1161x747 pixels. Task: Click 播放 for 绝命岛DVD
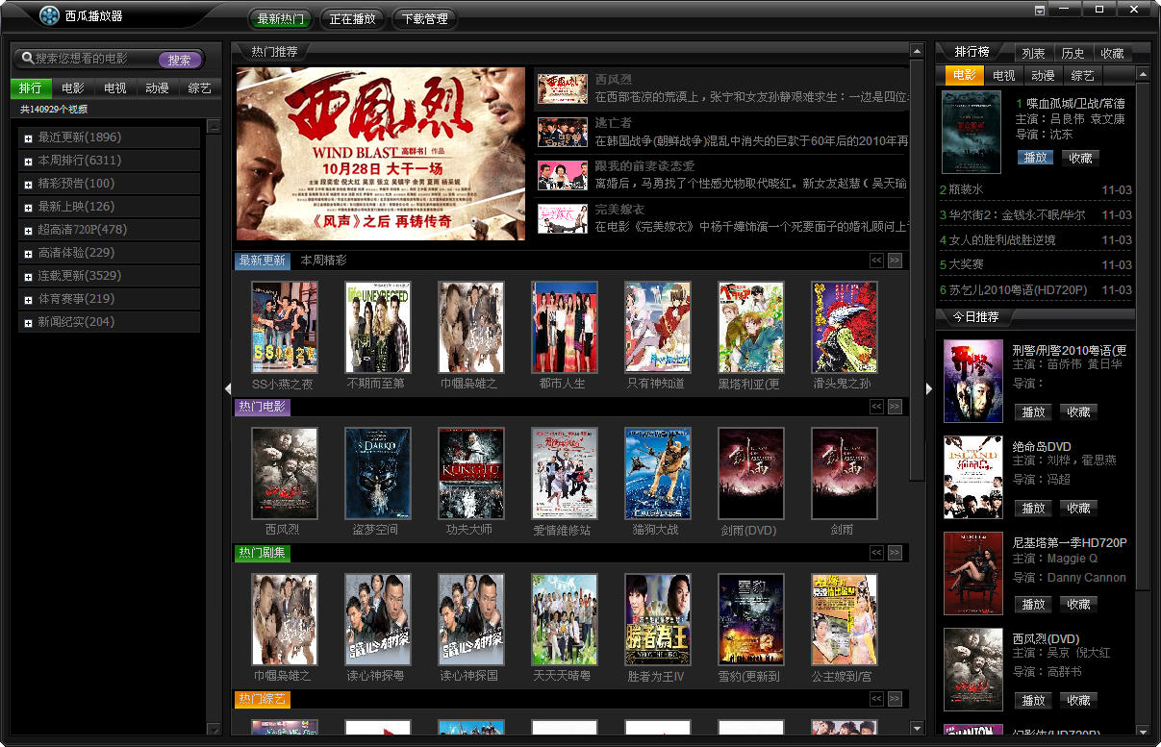coord(1033,508)
